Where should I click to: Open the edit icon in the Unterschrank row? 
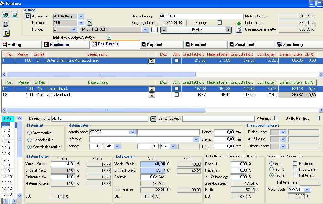(151, 89)
